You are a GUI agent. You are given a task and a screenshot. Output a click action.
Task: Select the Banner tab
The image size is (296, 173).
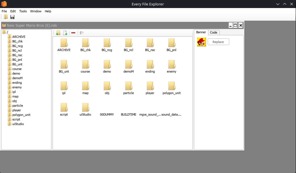[x=201, y=32]
